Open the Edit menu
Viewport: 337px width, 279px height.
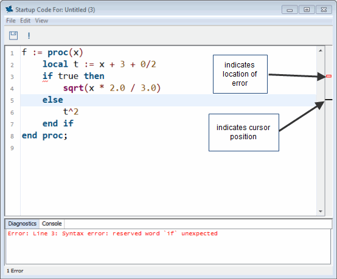25,21
